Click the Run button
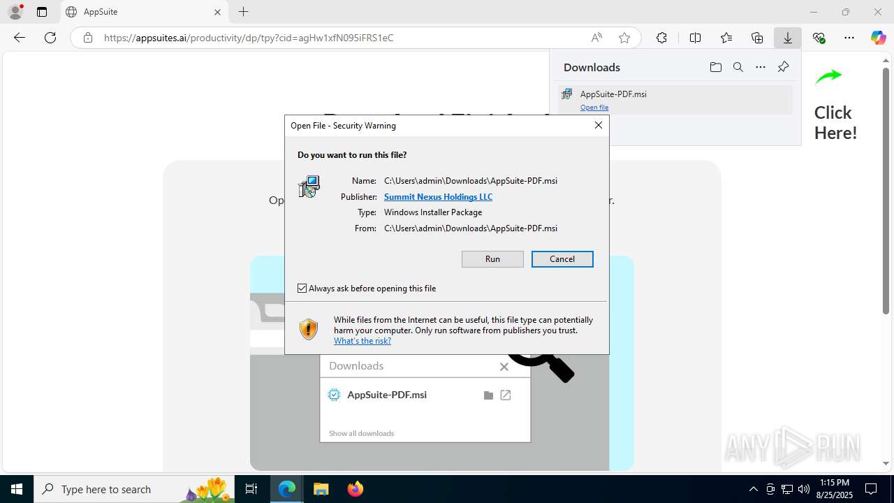The image size is (894, 503). click(x=492, y=259)
